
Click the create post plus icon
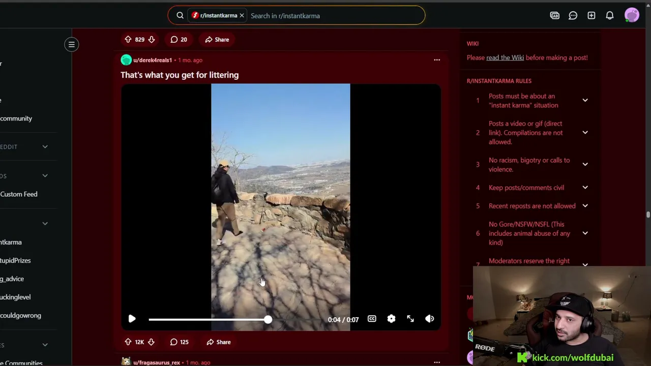coord(591,16)
